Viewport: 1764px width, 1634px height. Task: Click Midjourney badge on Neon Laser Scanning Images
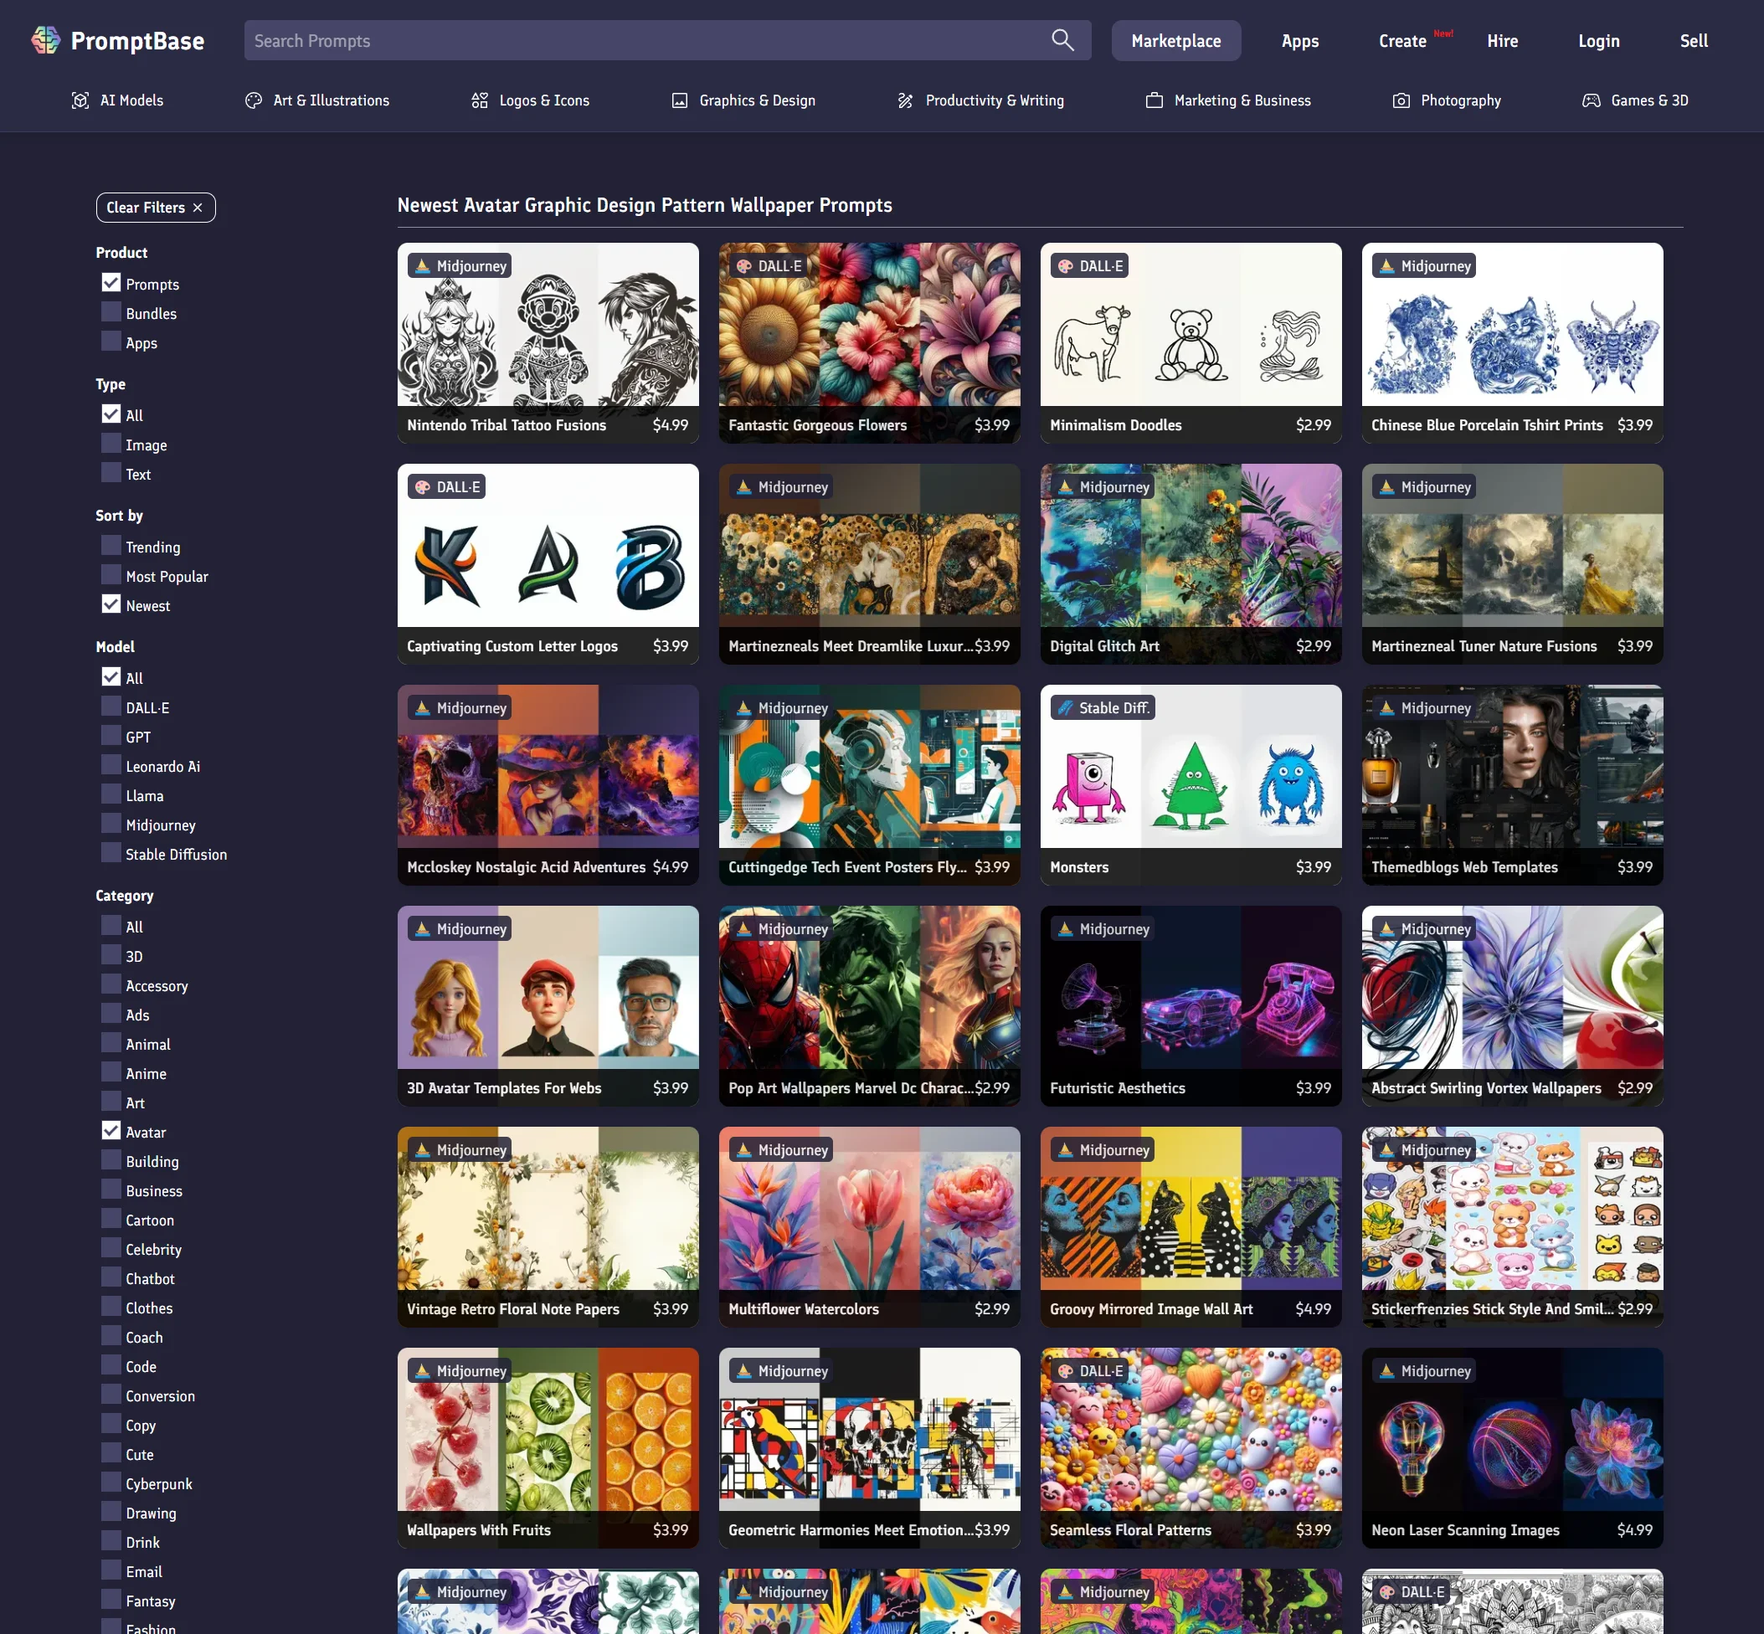tap(1424, 1371)
